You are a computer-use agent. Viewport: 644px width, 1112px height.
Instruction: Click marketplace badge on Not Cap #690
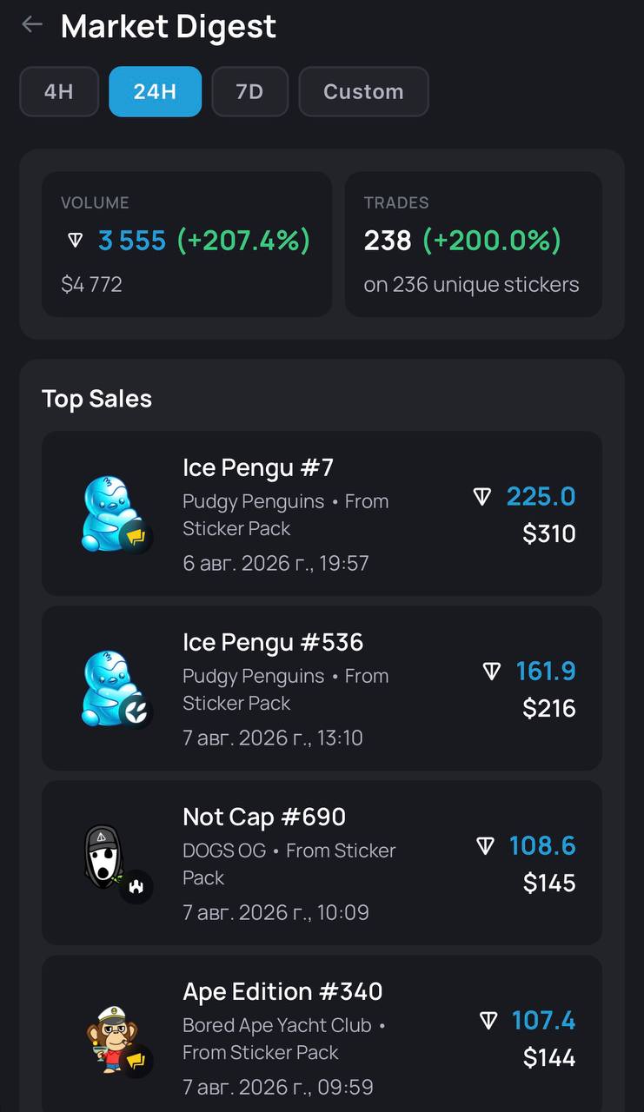(x=136, y=888)
